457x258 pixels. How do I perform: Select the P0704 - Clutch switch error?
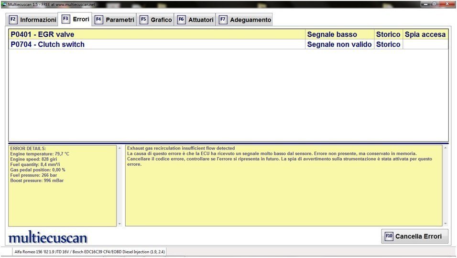(228, 44)
